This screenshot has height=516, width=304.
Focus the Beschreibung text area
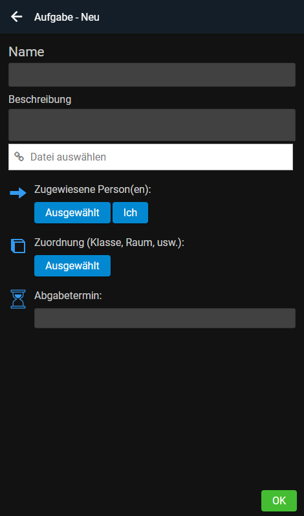(152, 125)
